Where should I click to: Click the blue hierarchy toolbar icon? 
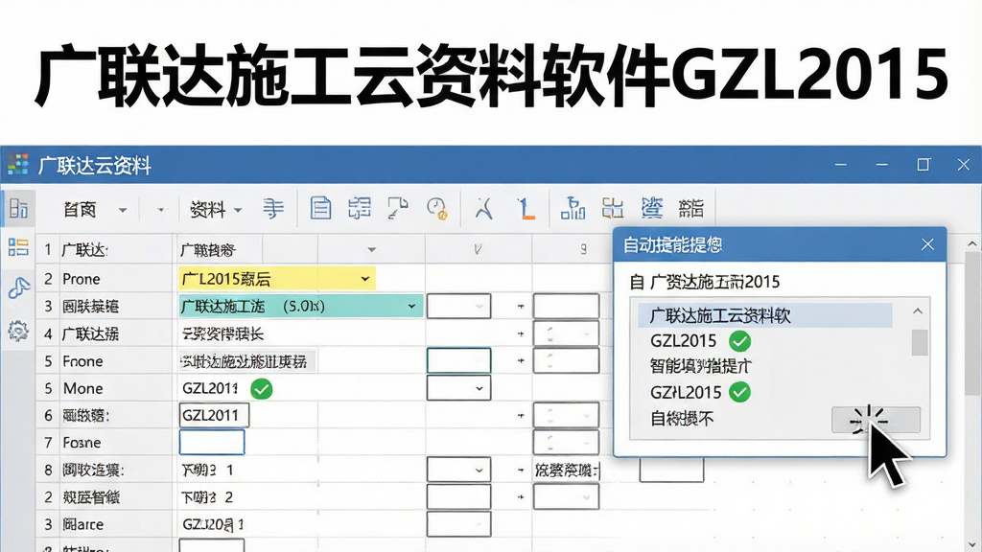pos(573,208)
